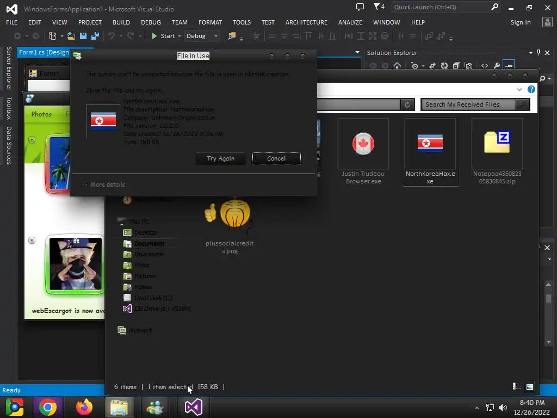Open the TOOLS menu
The width and height of the screenshot is (557, 418).
242,22
